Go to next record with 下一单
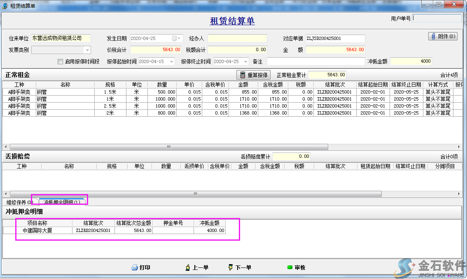The height and width of the screenshot is (279, 467). pyautogui.click(x=230, y=267)
